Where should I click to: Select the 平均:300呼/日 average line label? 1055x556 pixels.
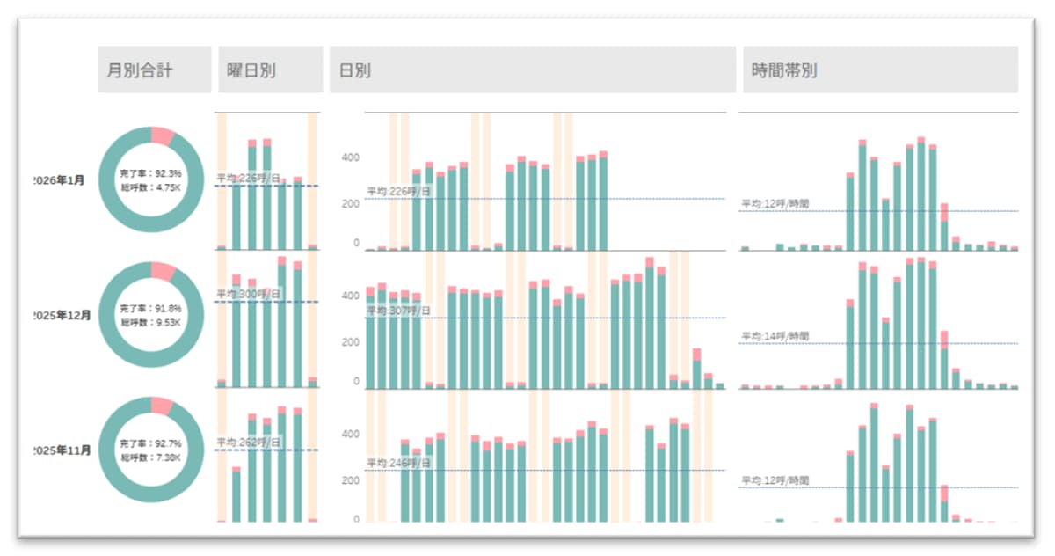point(246,294)
